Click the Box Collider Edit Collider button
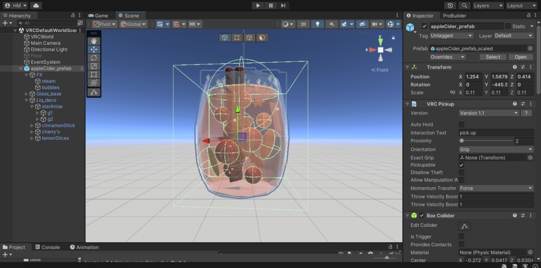This screenshot has height=268, width=541. 464,226
